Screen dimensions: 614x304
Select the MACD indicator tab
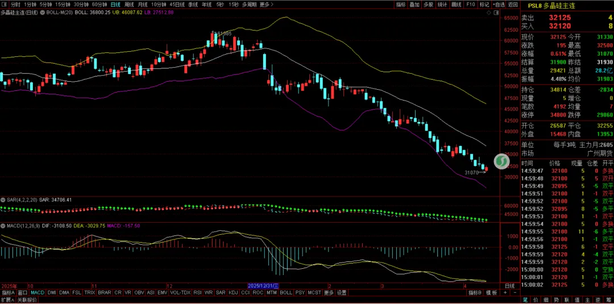[x=38, y=292]
